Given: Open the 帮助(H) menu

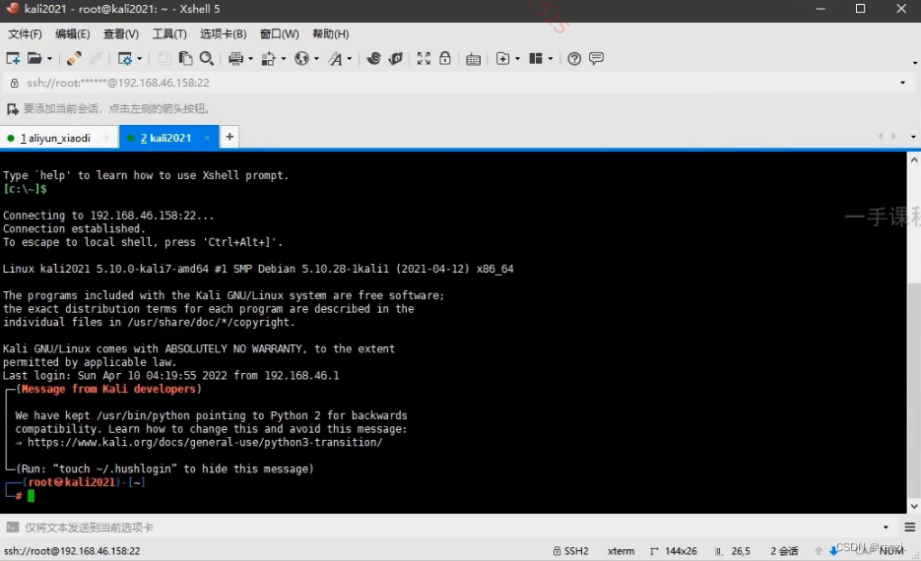Looking at the screenshot, I should (331, 34).
